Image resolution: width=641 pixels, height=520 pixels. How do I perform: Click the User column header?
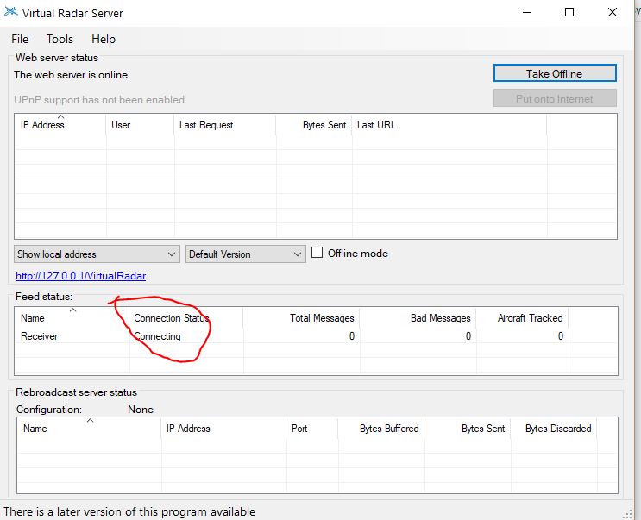click(x=141, y=125)
